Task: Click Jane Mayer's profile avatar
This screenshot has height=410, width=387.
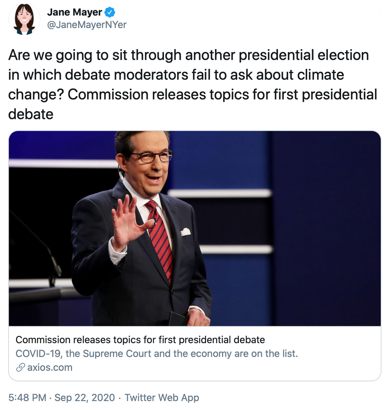Action: 24,18
